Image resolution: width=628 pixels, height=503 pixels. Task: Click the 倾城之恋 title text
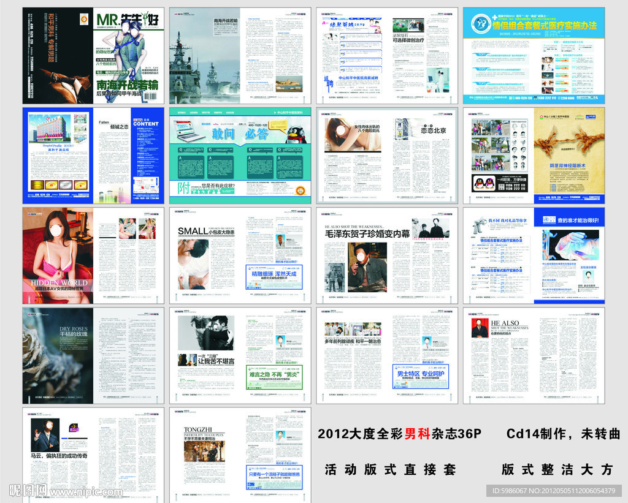click(x=120, y=127)
